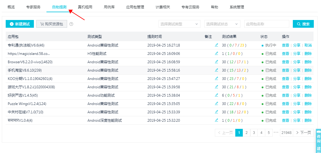This screenshot has height=153, width=321.
Task: Click the 新建测试 button
Action: click(20, 24)
